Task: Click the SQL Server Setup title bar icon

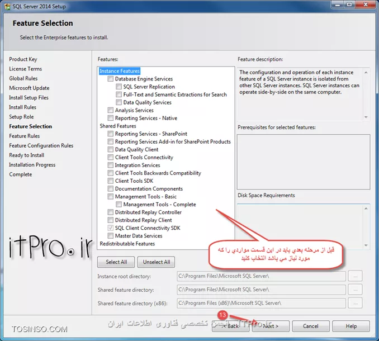Action: pyautogui.click(x=7, y=6)
